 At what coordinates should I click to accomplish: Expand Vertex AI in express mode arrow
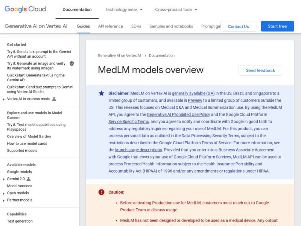(4, 99)
